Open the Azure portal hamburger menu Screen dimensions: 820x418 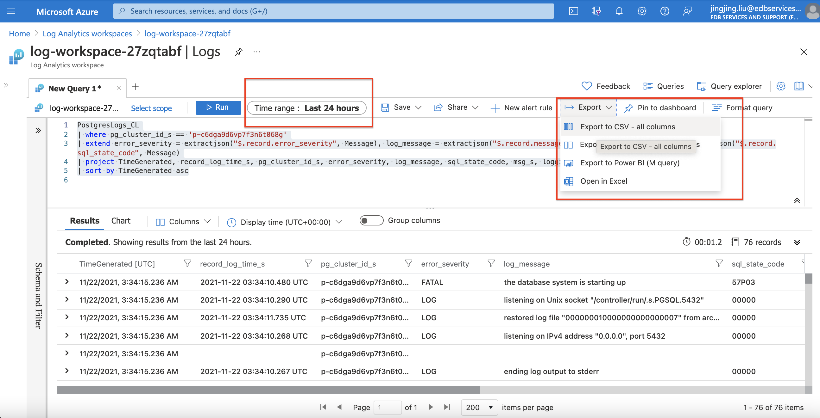click(11, 11)
